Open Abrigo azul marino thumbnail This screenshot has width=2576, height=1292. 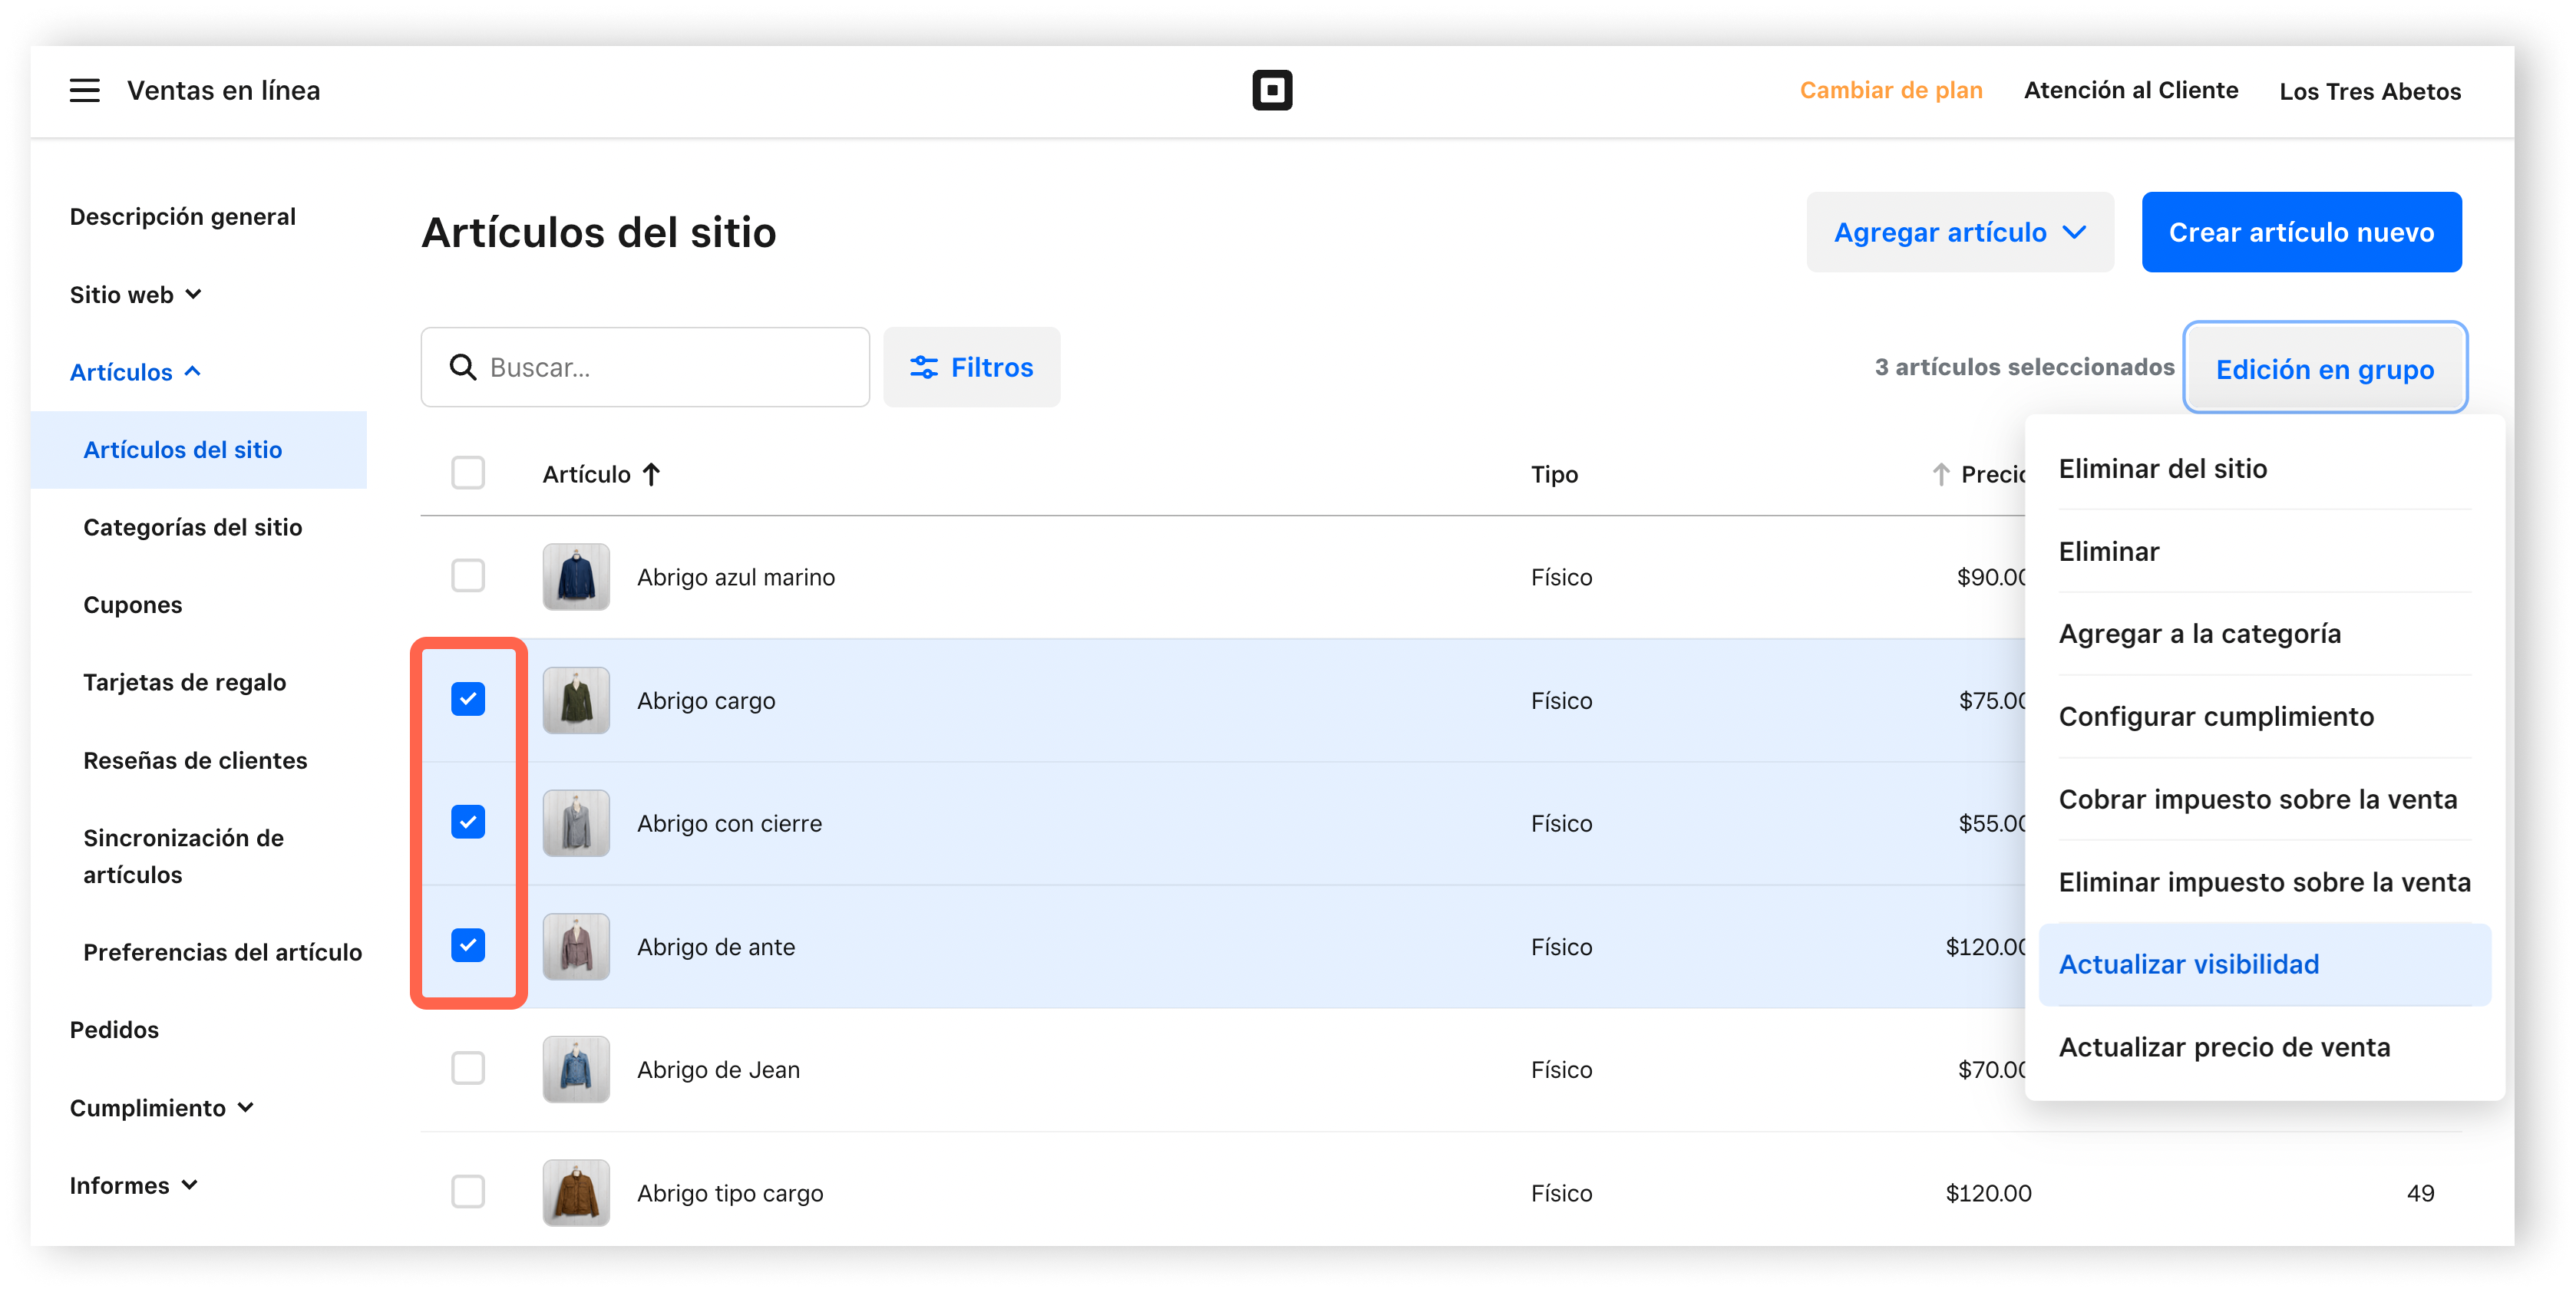tap(576, 576)
